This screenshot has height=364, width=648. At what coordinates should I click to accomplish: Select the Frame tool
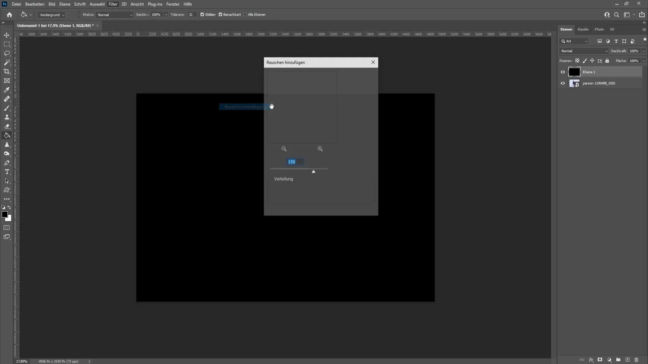coord(7,81)
